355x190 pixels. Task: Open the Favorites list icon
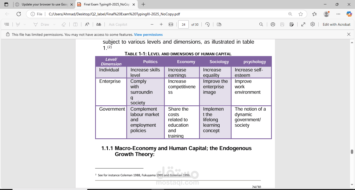point(314,14)
